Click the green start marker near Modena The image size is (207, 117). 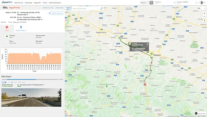(x=120, y=38)
